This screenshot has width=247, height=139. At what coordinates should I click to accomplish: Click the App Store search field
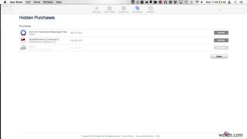[232, 11]
